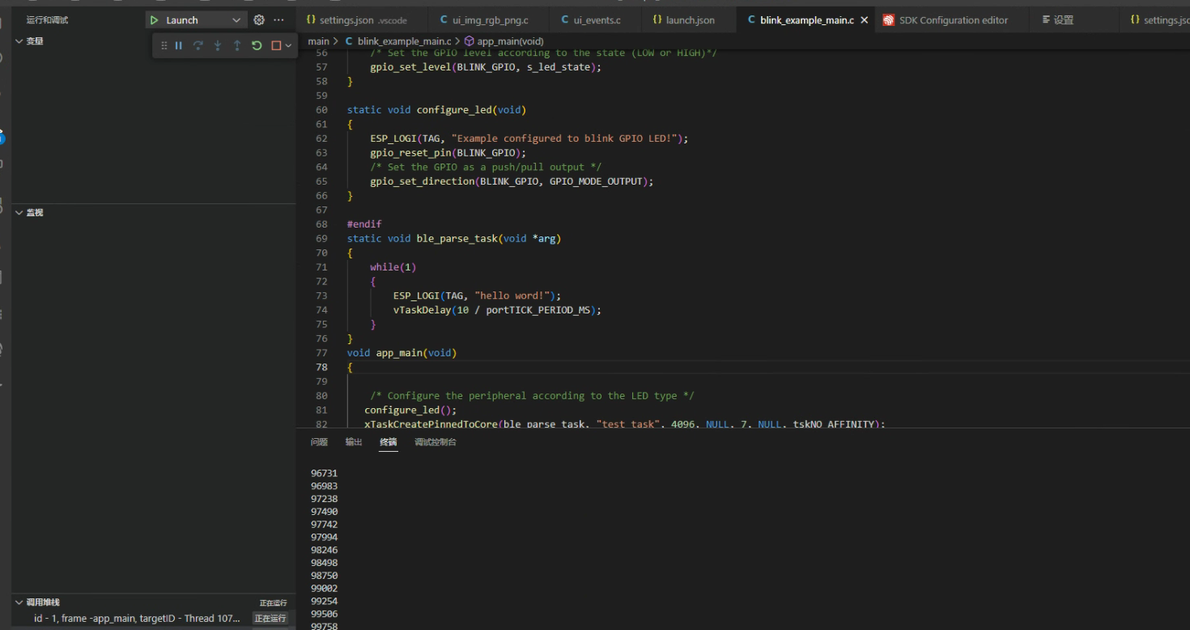Click line number 62 in the gutter
The image size is (1190, 630).
coord(321,138)
